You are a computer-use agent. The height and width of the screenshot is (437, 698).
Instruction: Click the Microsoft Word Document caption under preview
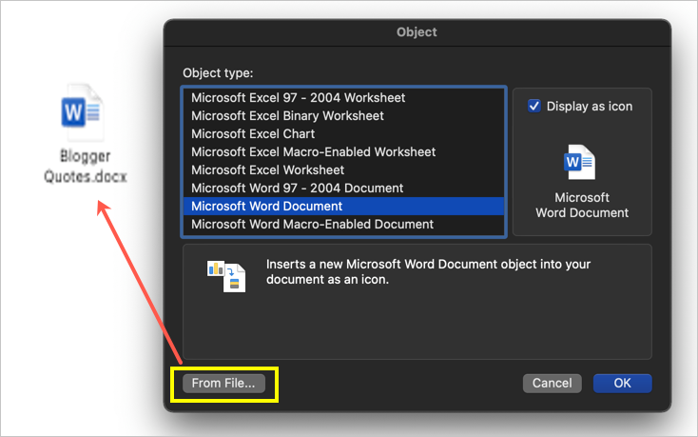click(x=581, y=205)
